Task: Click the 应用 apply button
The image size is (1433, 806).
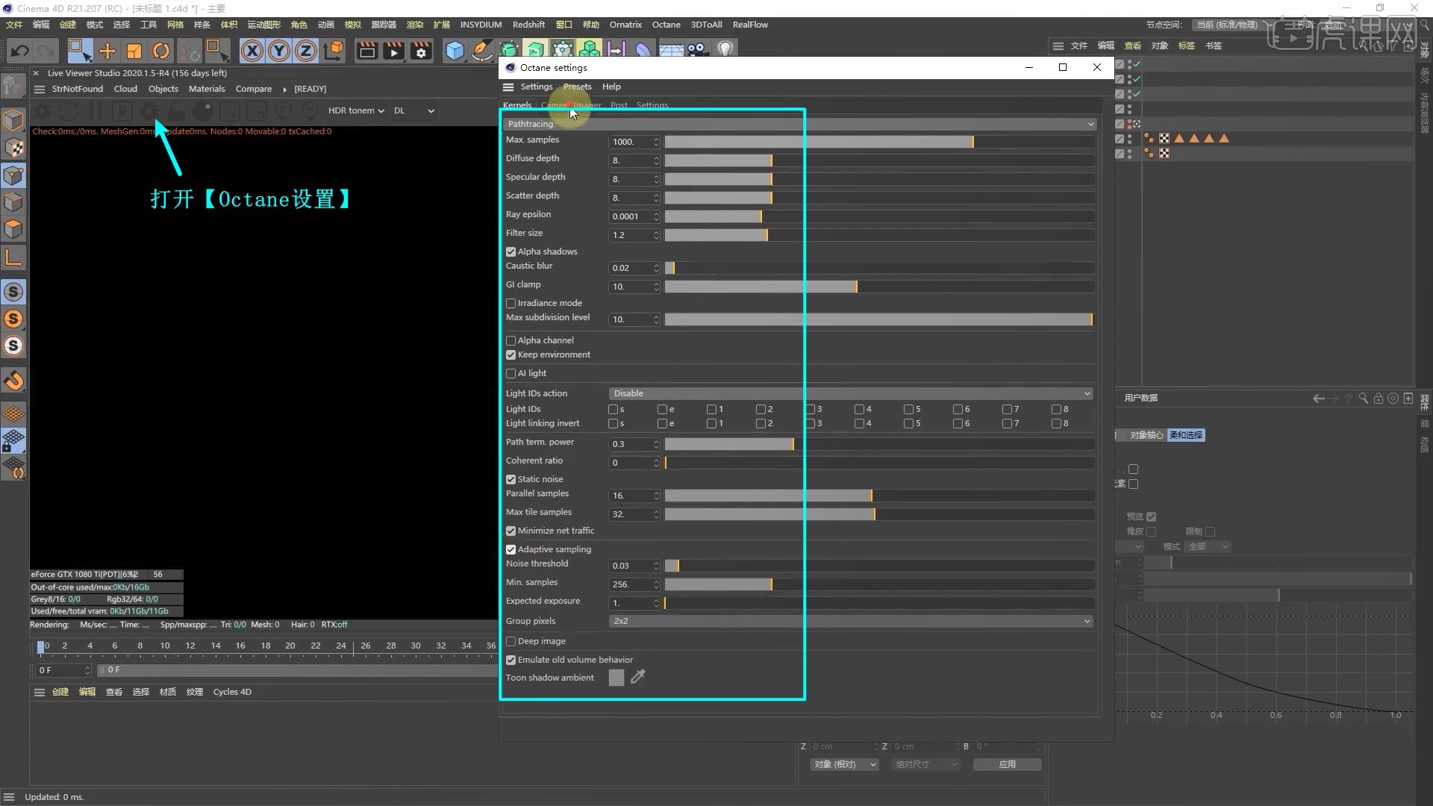Action: coord(1008,764)
